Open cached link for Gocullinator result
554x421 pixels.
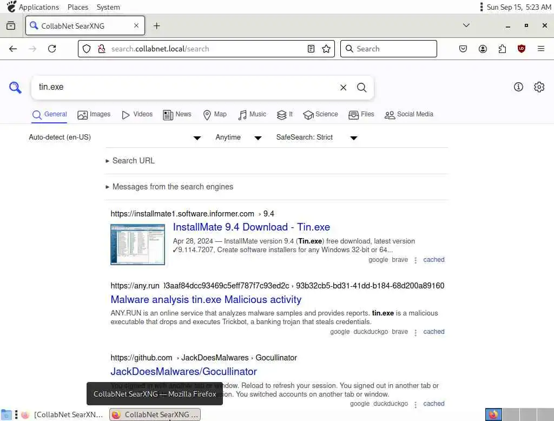pos(433,404)
